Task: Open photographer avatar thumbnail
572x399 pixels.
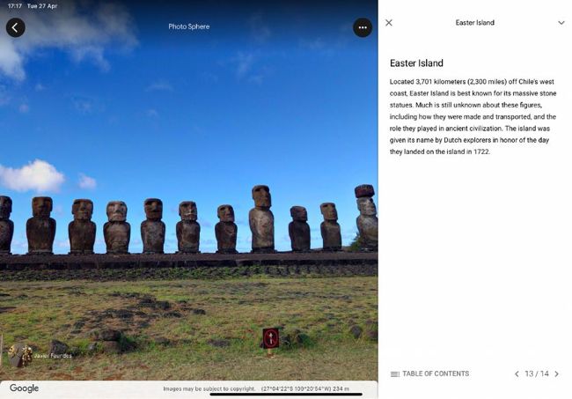Action: click(20, 355)
